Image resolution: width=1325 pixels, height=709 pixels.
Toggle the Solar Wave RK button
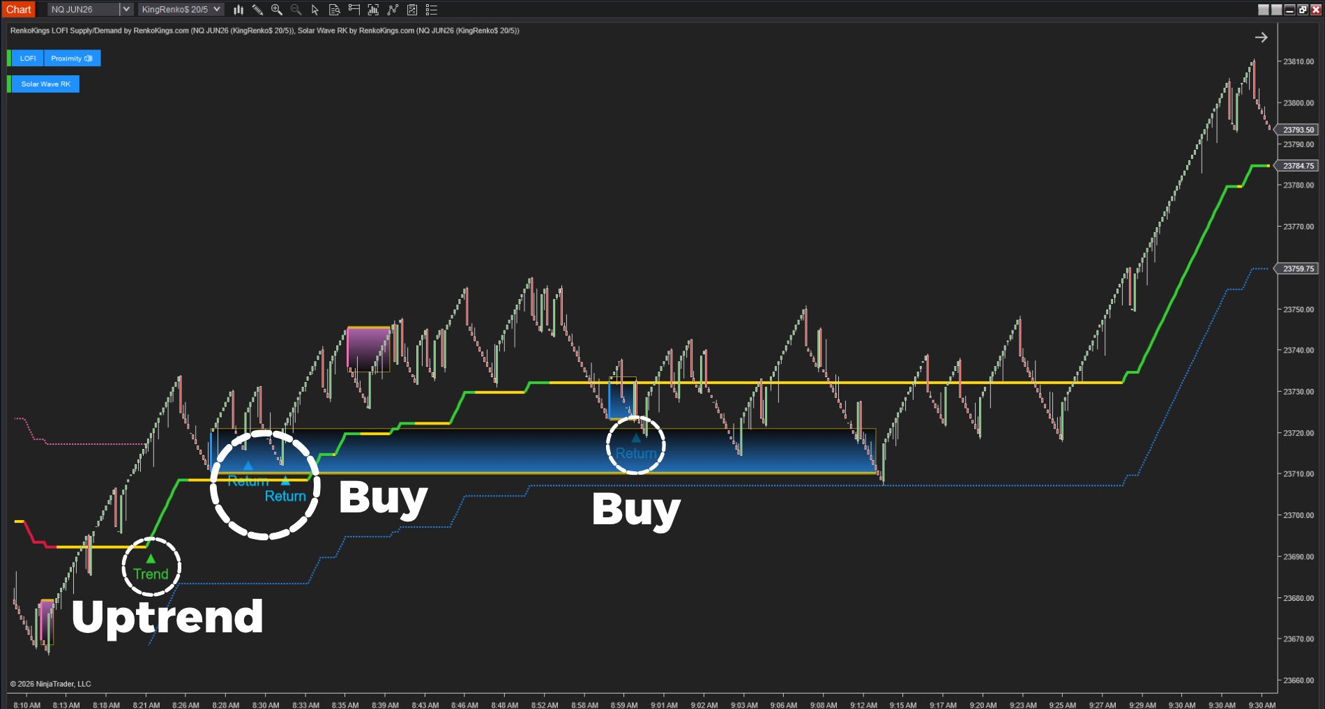pyautogui.click(x=45, y=84)
